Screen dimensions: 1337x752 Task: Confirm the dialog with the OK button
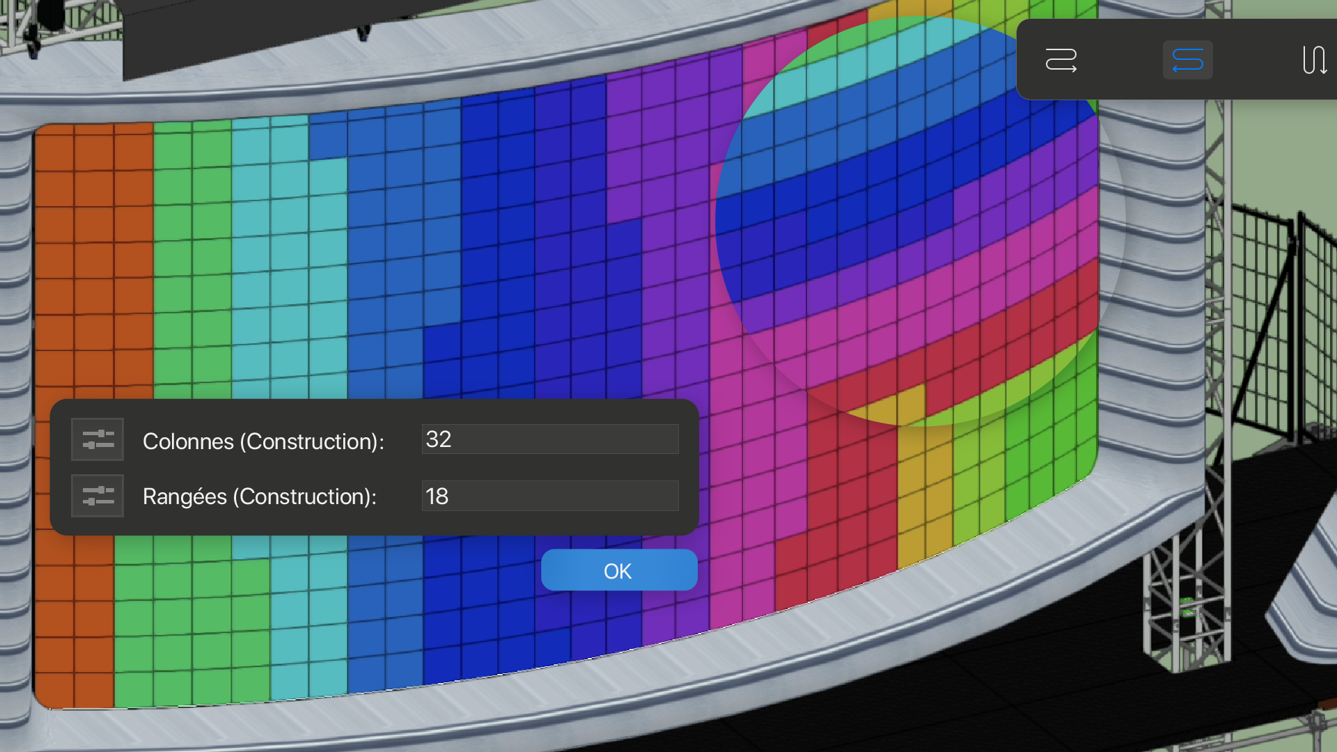[x=618, y=570]
